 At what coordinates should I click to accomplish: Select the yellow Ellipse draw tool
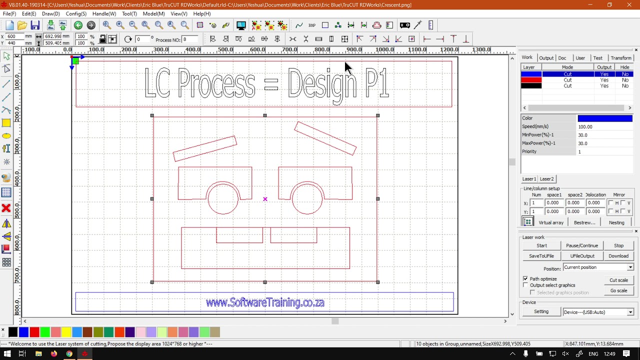[6, 136]
